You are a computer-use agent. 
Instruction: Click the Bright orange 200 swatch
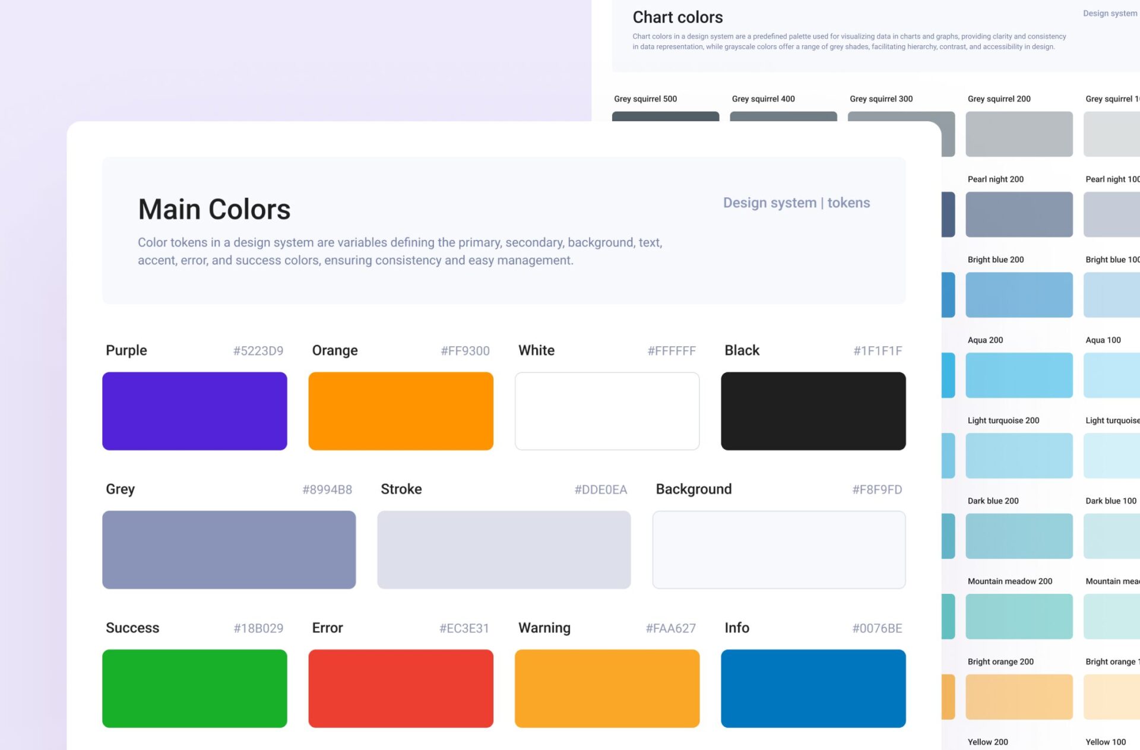(1019, 697)
